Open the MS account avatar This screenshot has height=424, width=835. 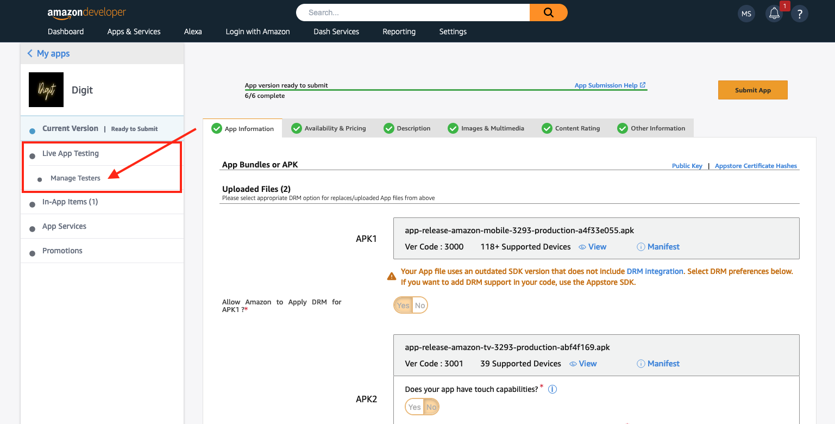[x=746, y=14]
